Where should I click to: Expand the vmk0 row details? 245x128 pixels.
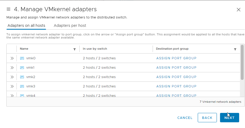point(12,58)
